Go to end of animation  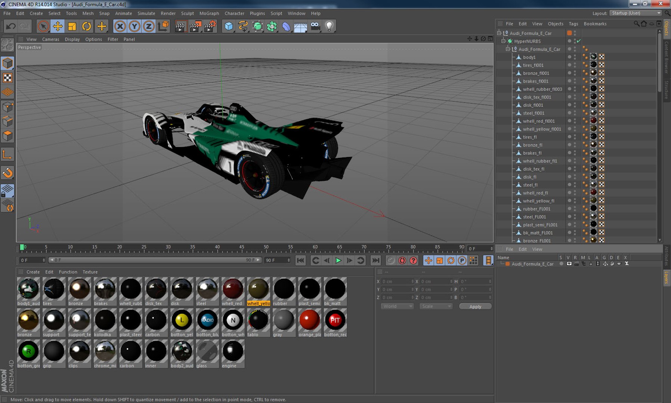coord(376,260)
